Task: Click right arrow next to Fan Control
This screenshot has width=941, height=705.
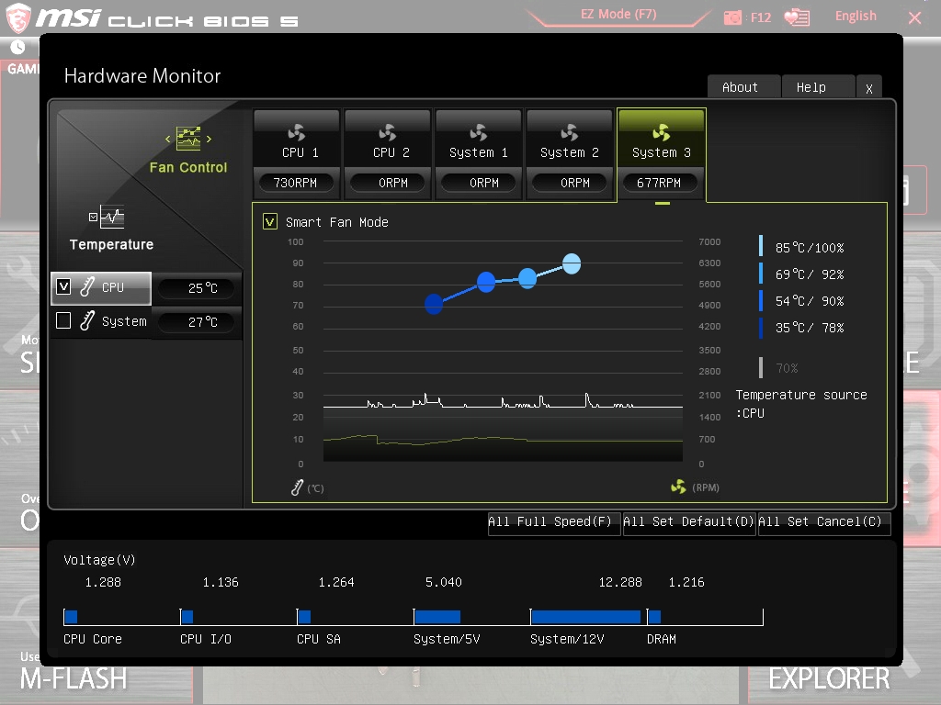Action: coord(210,140)
